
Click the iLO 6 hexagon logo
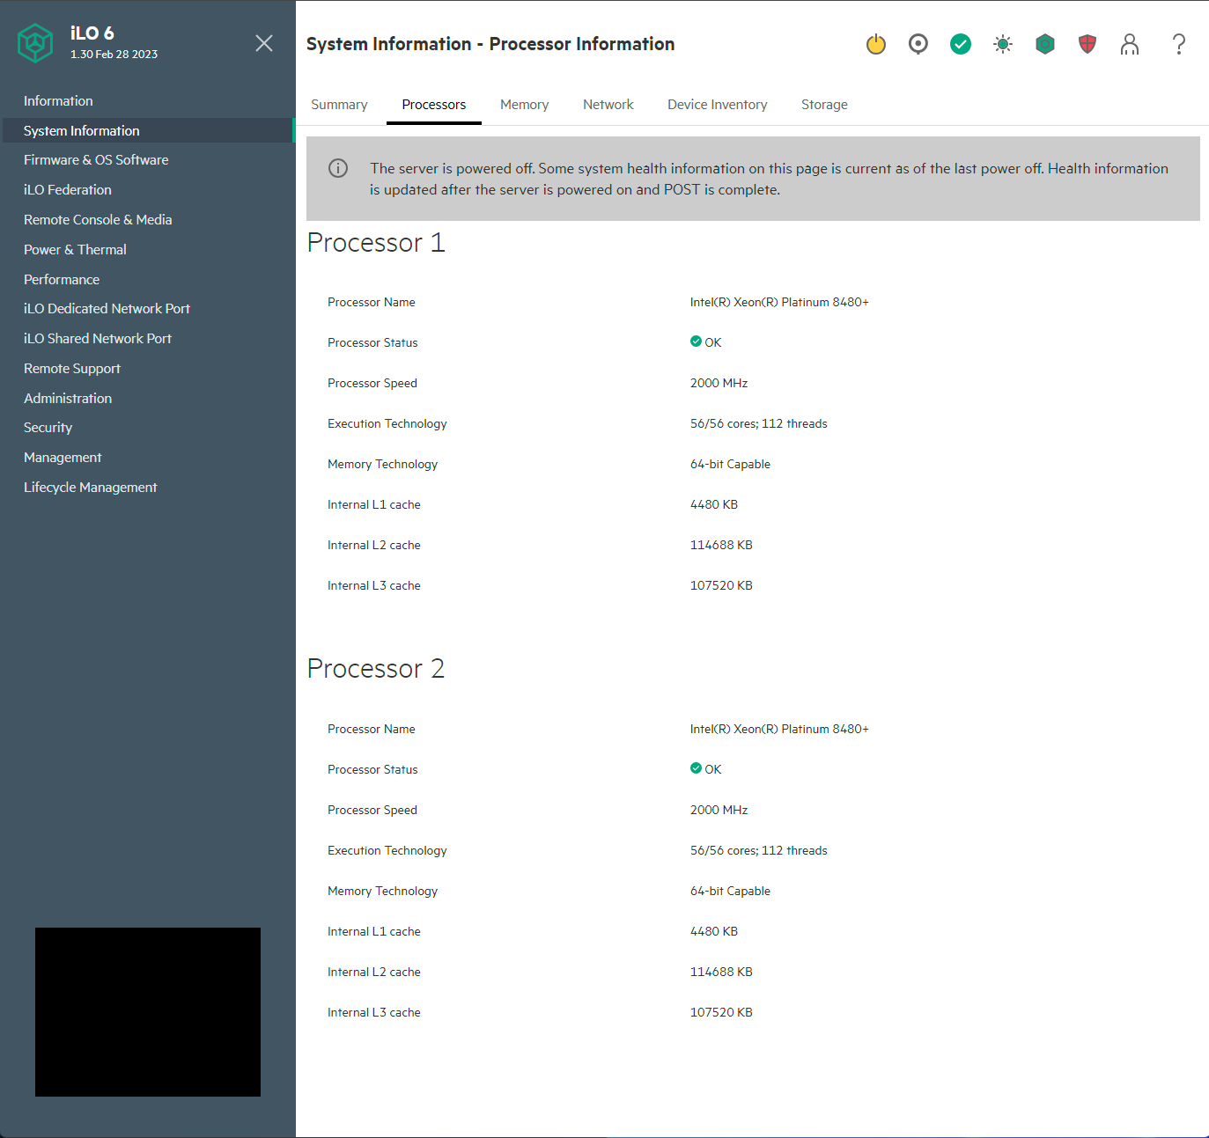36,43
